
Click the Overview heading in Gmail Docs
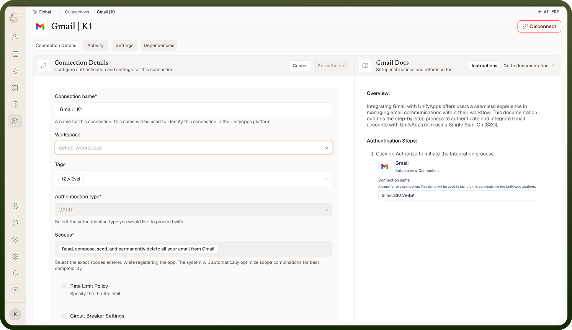pos(378,93)
